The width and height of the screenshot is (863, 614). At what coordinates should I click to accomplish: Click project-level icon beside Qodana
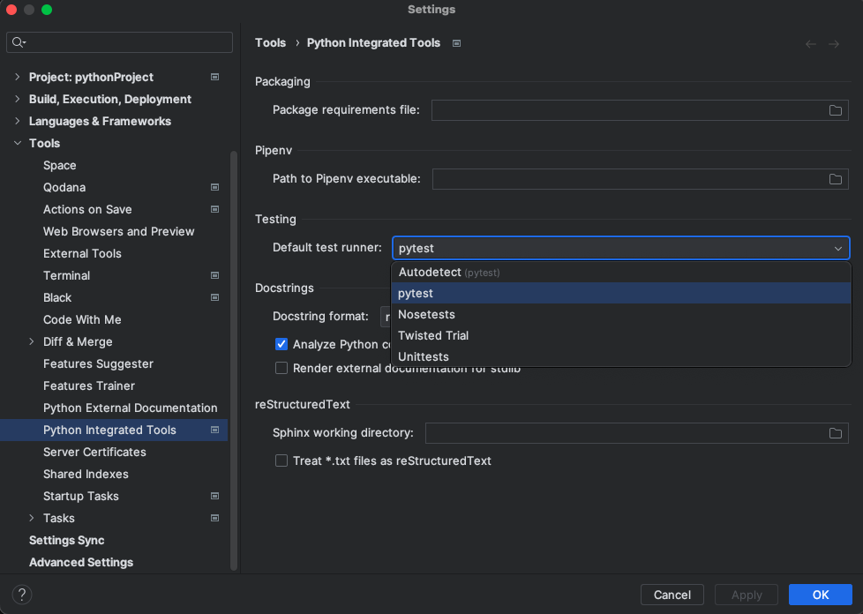(x=214, y=187)
